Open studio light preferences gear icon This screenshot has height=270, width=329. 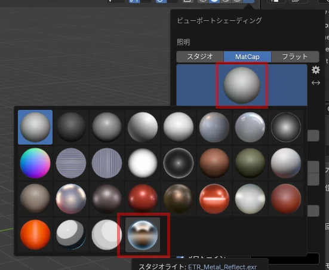point(316,70)
